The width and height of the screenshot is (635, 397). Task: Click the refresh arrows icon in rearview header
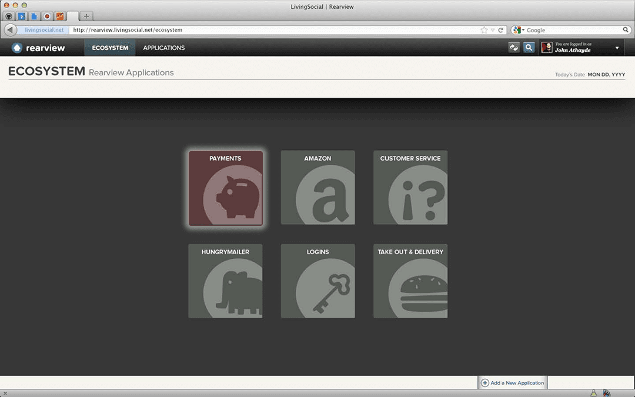tap(514, 48)
